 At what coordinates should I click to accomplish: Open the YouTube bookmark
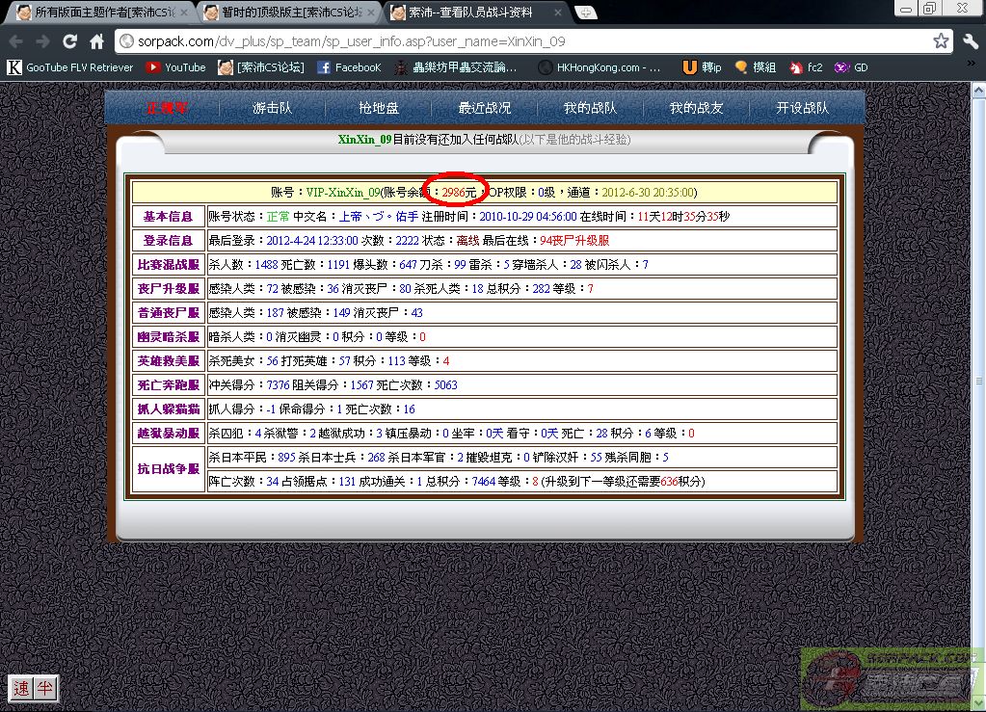(x=175, y=67)
